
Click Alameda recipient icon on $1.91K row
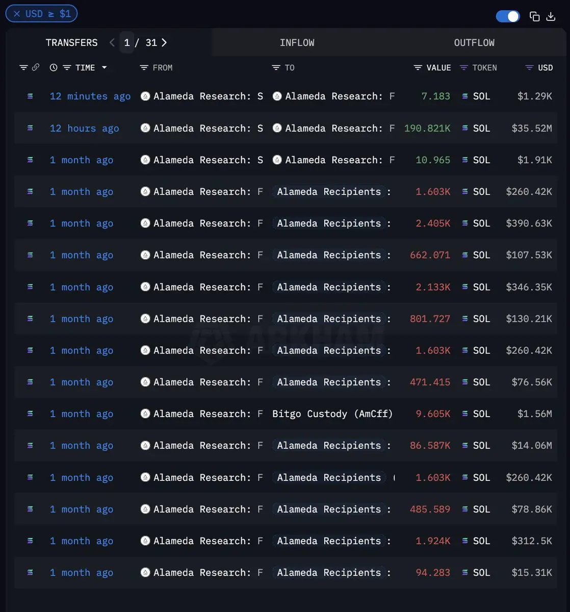tap(277, 160)
